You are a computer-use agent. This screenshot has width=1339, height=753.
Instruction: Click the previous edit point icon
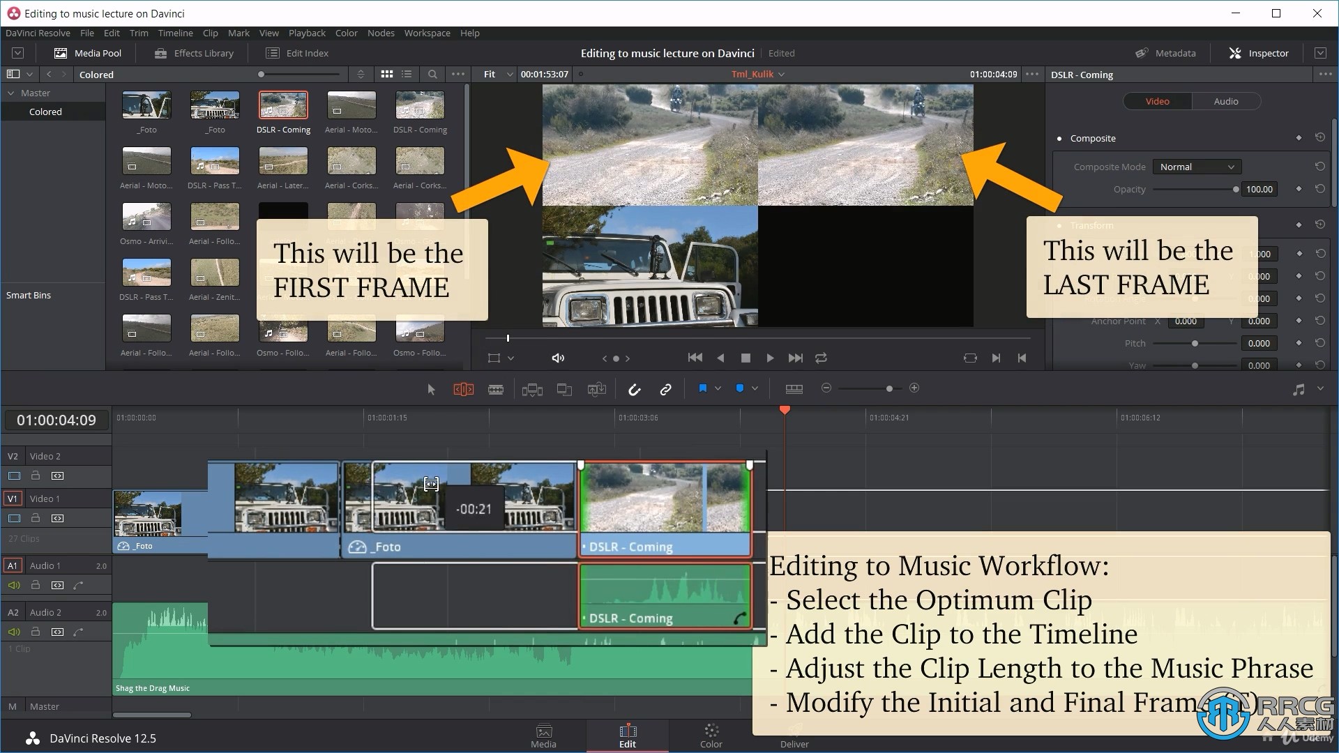1022,358
